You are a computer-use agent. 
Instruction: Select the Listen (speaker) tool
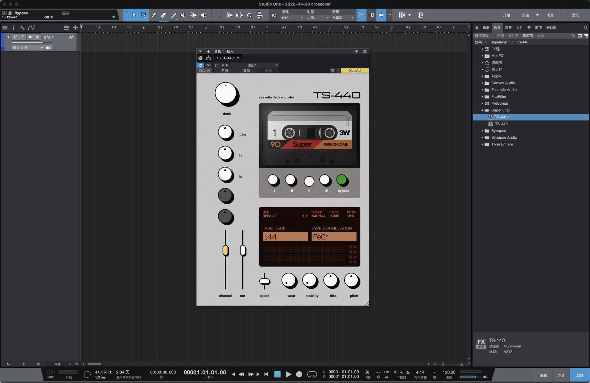pyautogui.click(x=203, y=15)
